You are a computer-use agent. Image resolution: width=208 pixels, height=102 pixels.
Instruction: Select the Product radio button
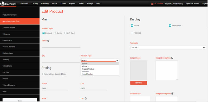pyautogui.click(x=43, y=33)
